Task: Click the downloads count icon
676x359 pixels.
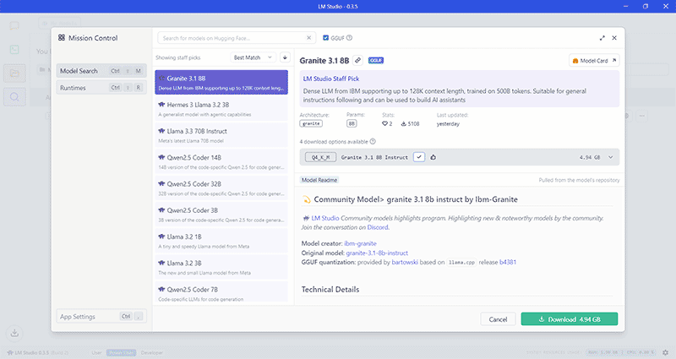Action: pyautogui.click(x=404, y=123)
